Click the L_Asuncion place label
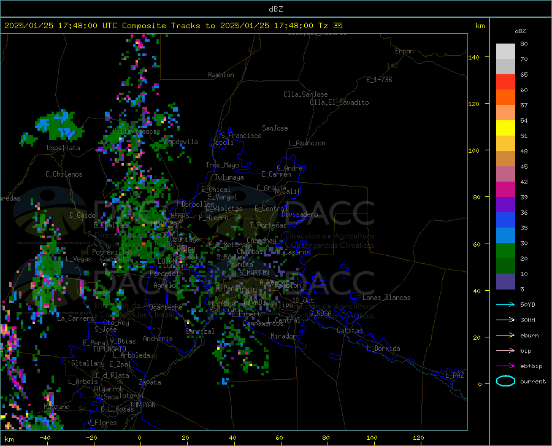552x446 pixels. coord(307,143)
